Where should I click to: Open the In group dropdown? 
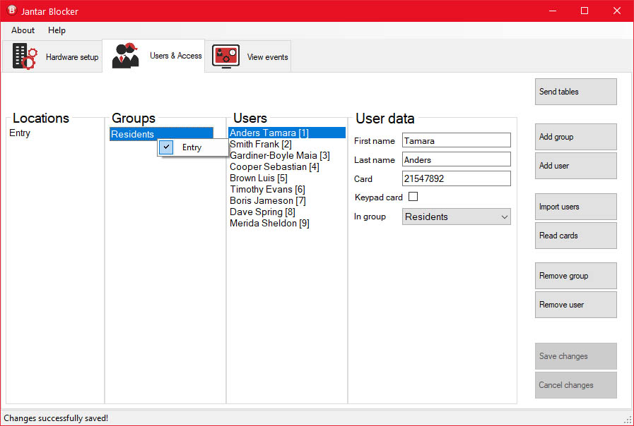456,217
